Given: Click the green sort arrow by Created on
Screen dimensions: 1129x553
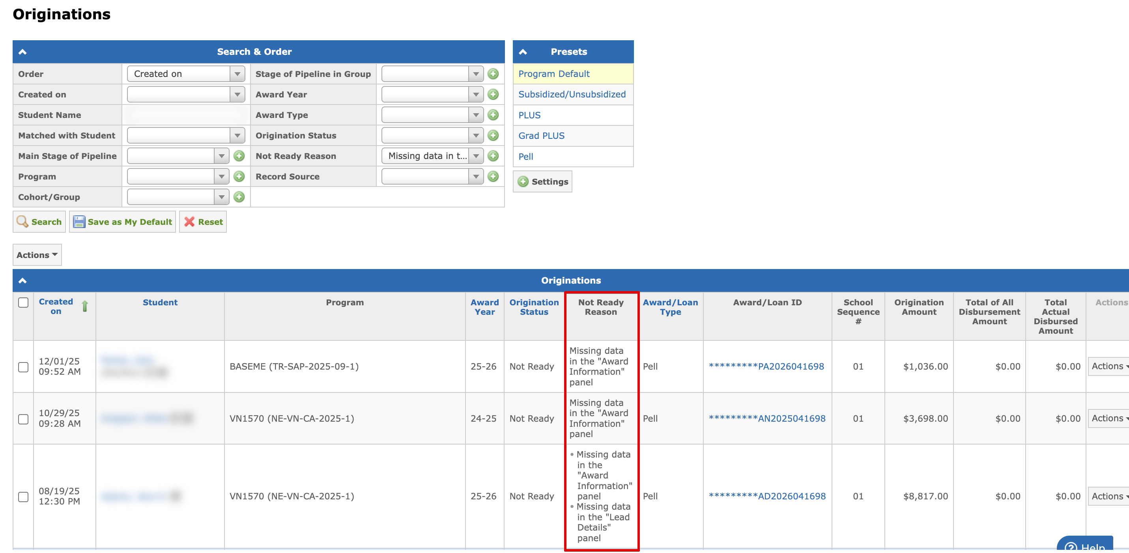Looking at the screenshot, I should (84, 306).
